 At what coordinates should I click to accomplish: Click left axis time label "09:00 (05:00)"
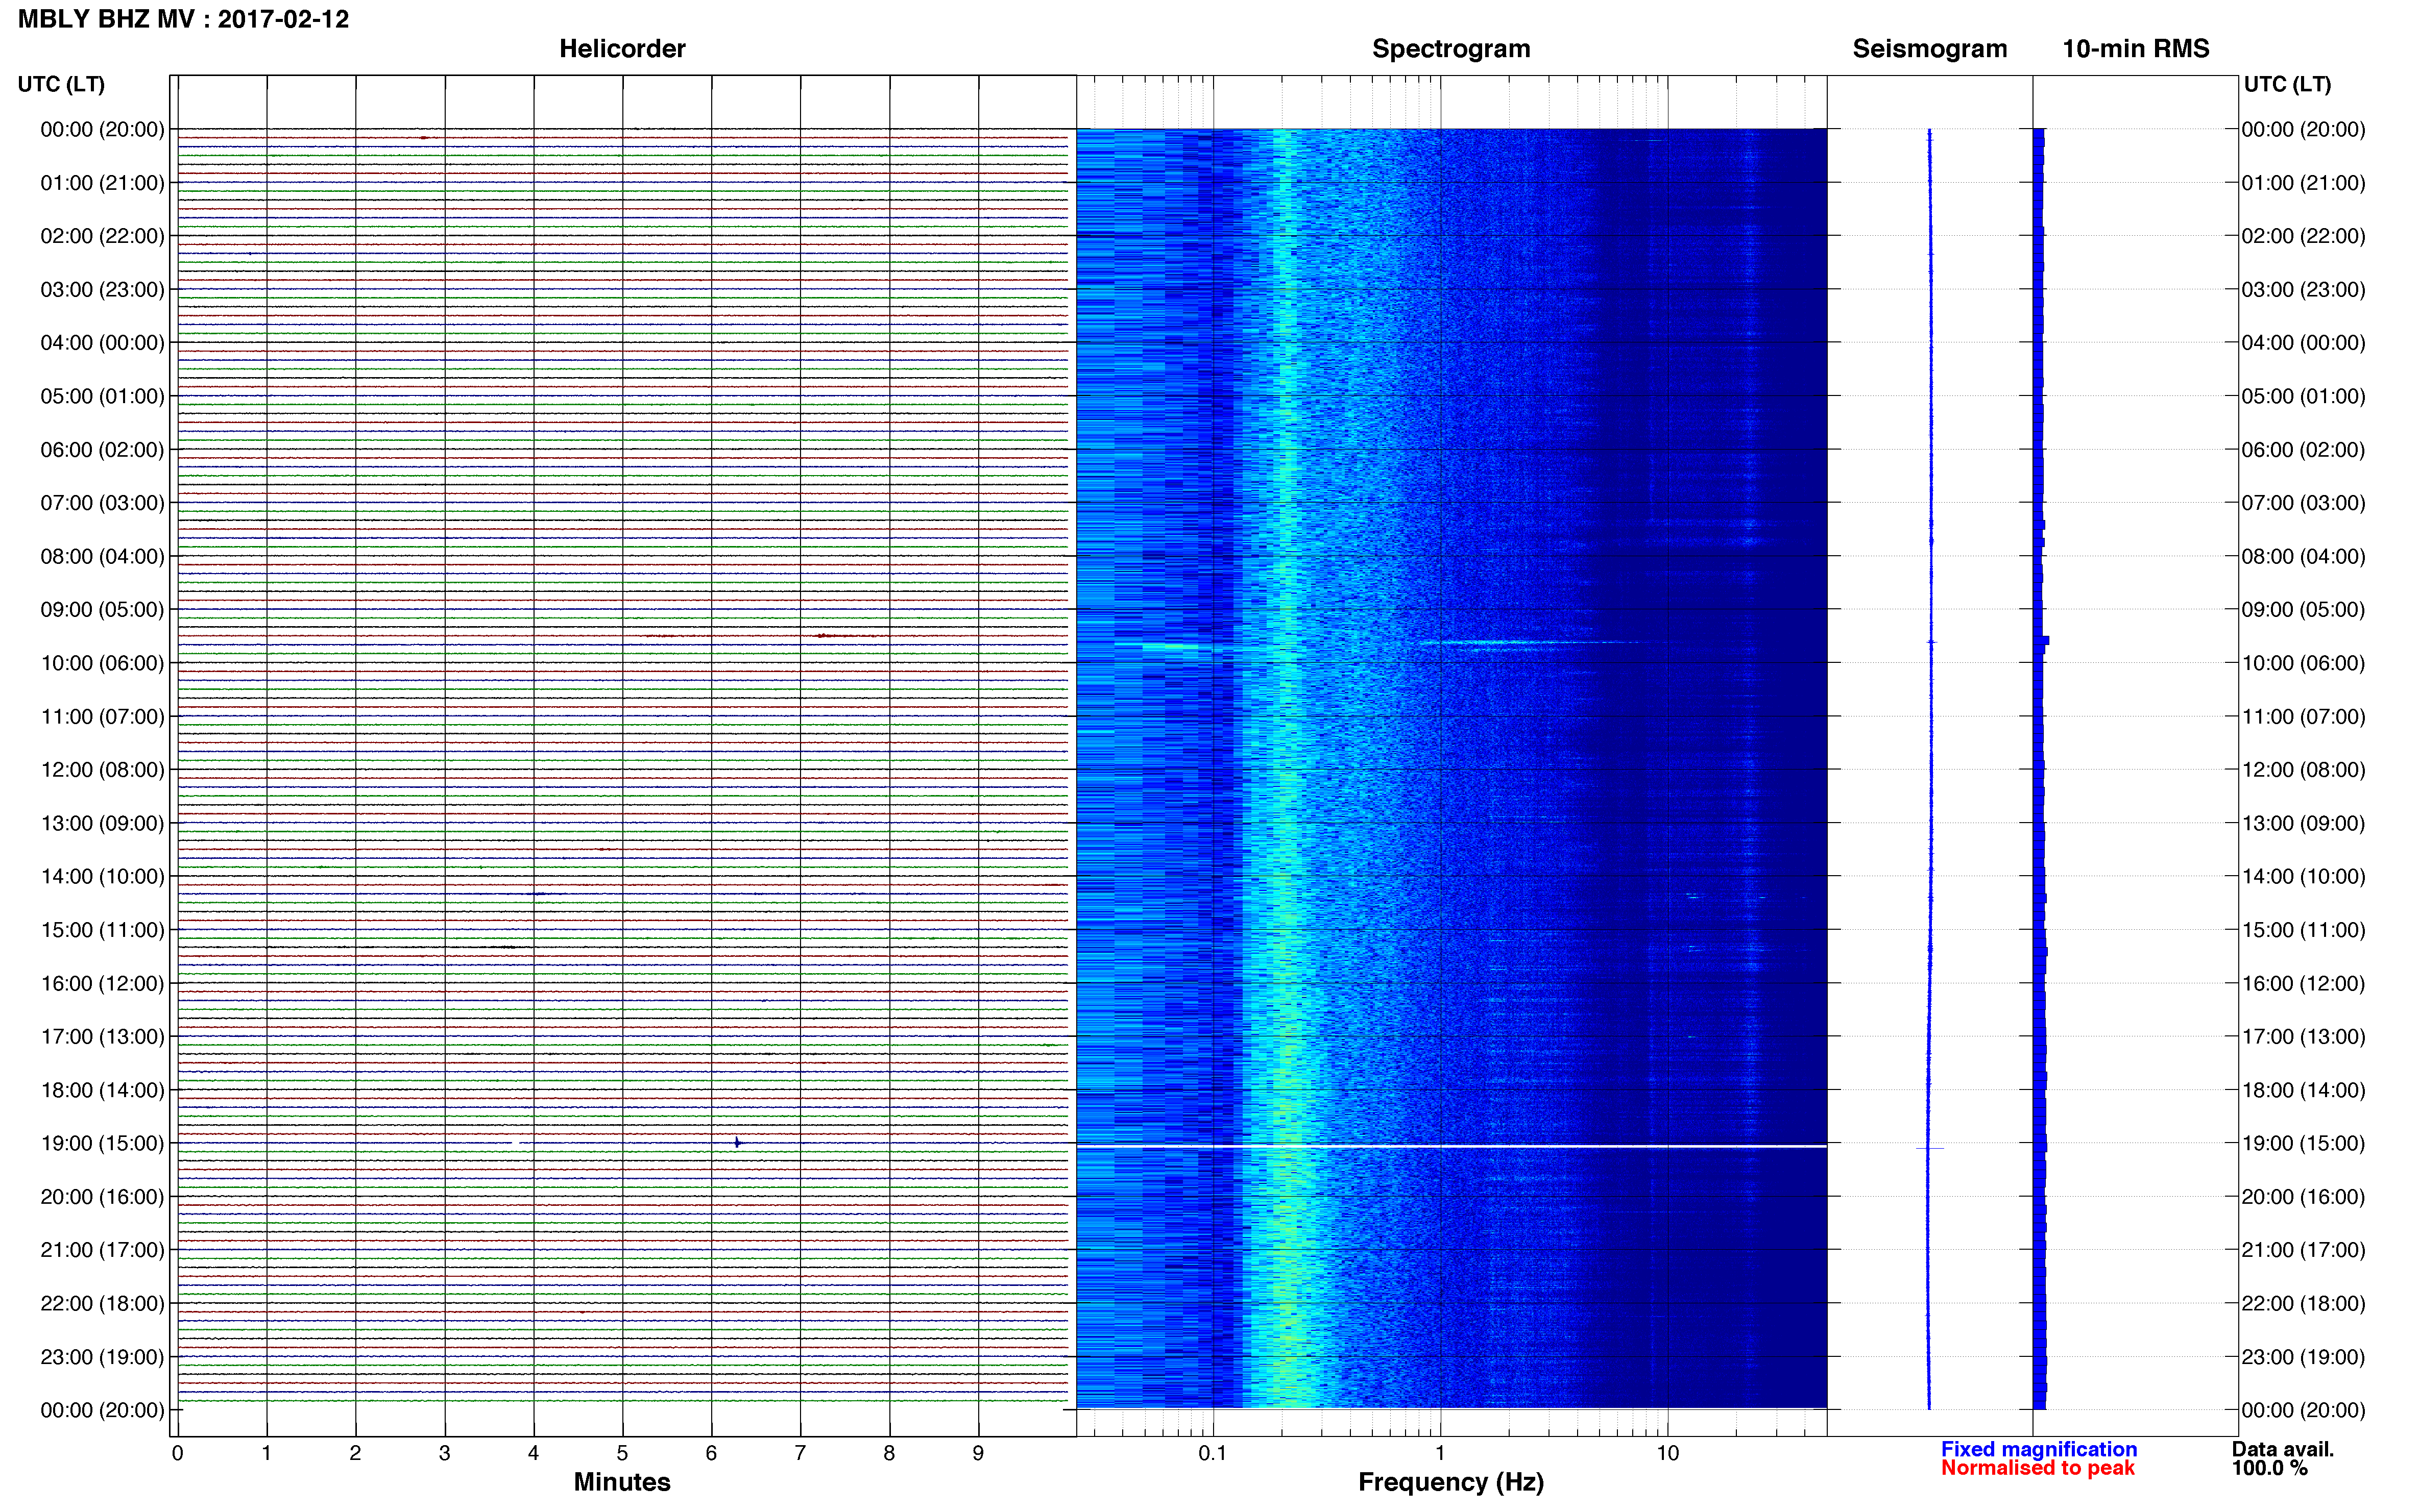click(x=102, y=610)
